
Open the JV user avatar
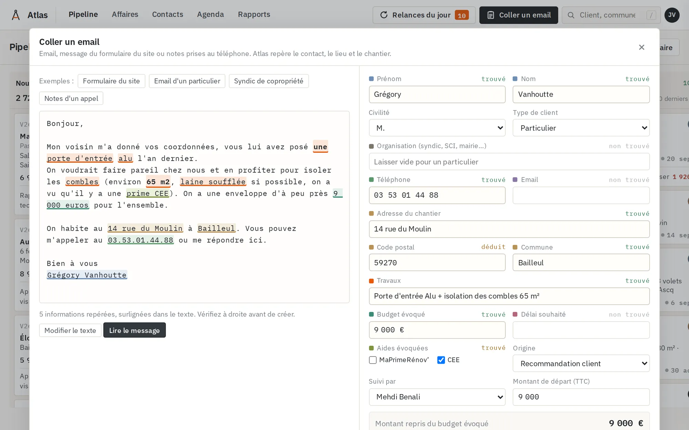pos(672,15)
